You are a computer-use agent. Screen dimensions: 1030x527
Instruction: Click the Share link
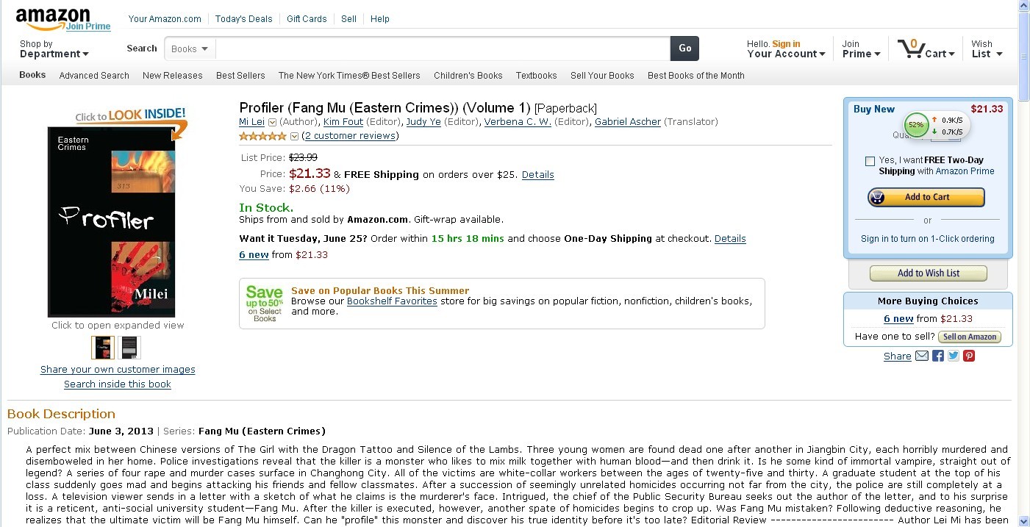tap(897, 356)
